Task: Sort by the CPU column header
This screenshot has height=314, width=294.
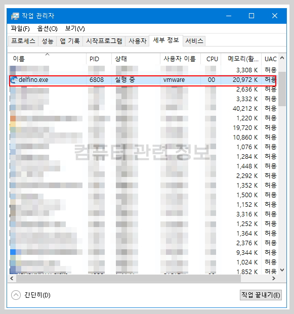Action: [211, 59]
